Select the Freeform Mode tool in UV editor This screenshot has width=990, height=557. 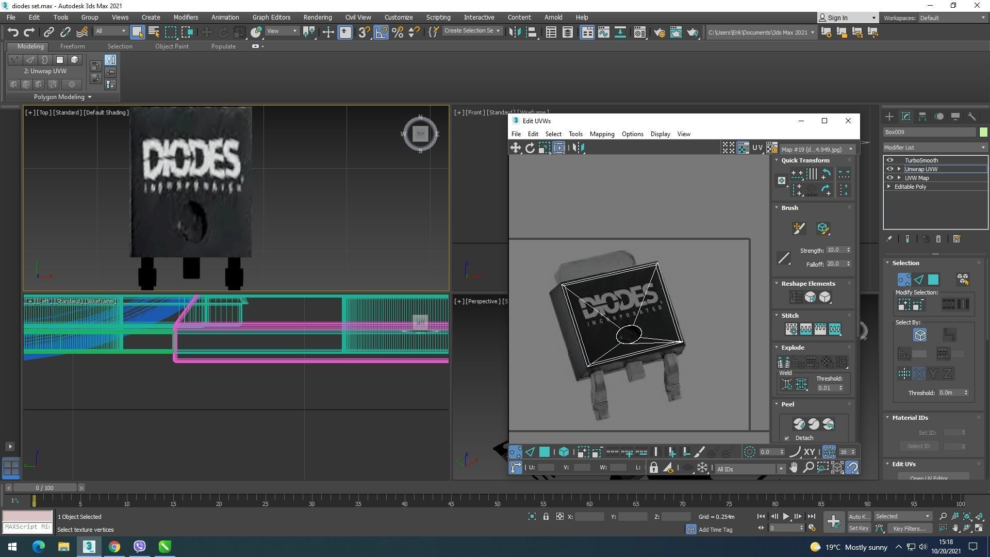[x=559, y=148]
